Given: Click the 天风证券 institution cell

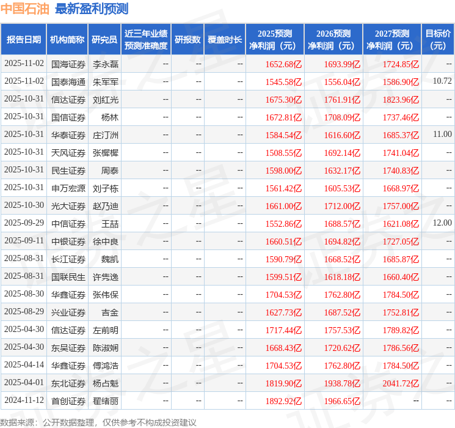Looking at the screenshot, I should (68, 153).
